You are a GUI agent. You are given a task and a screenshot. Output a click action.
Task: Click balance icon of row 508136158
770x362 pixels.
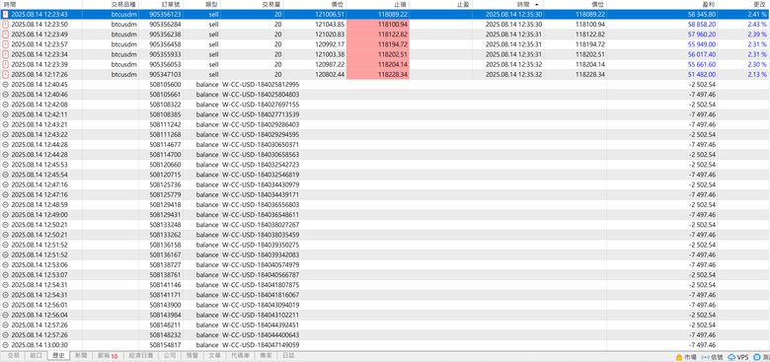(x=5, y=245)
